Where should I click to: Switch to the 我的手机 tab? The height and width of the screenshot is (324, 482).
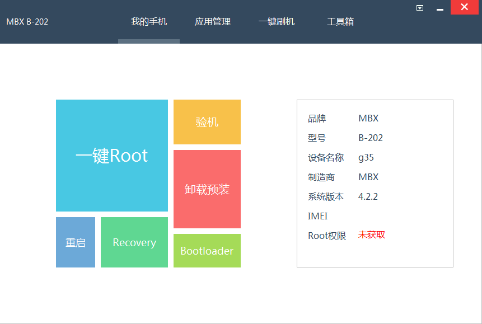pos(149,22)
